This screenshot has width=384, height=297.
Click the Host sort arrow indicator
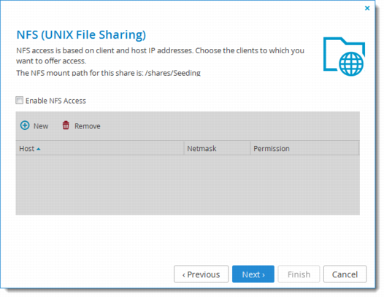click(x=39, y=149)
